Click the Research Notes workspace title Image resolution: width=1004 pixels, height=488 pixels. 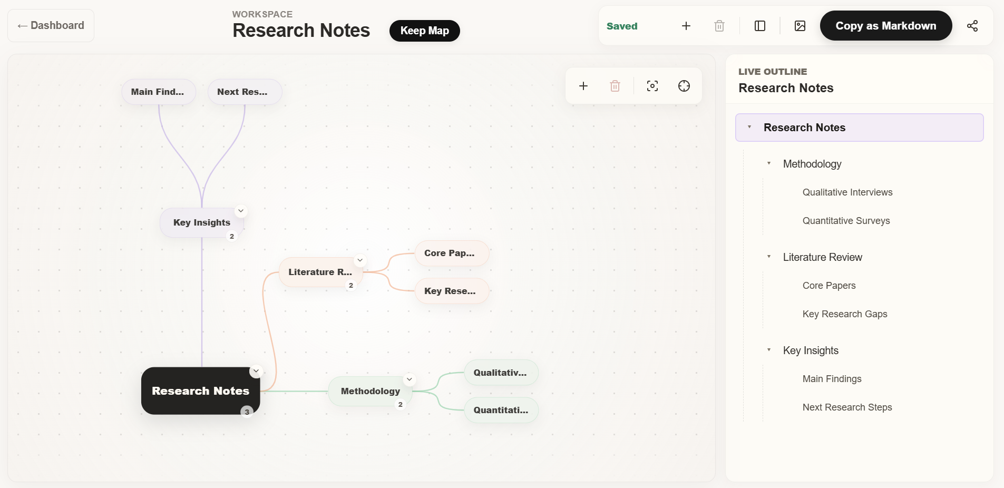tap(301, 31)
